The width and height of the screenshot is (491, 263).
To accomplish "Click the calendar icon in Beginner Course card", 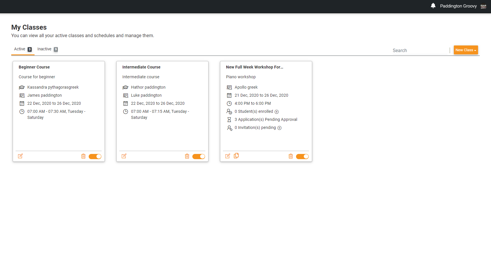I will [22, 103].
